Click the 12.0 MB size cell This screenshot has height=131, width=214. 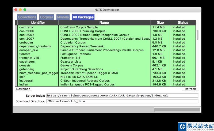[158, 50]
